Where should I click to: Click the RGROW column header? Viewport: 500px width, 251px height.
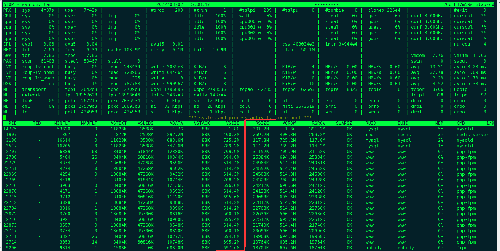[319, 123]
